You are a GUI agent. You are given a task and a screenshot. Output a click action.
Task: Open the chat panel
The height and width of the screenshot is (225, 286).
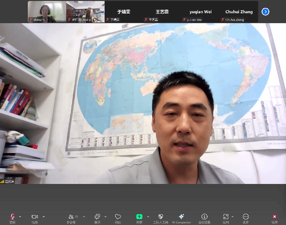point(97,217)
